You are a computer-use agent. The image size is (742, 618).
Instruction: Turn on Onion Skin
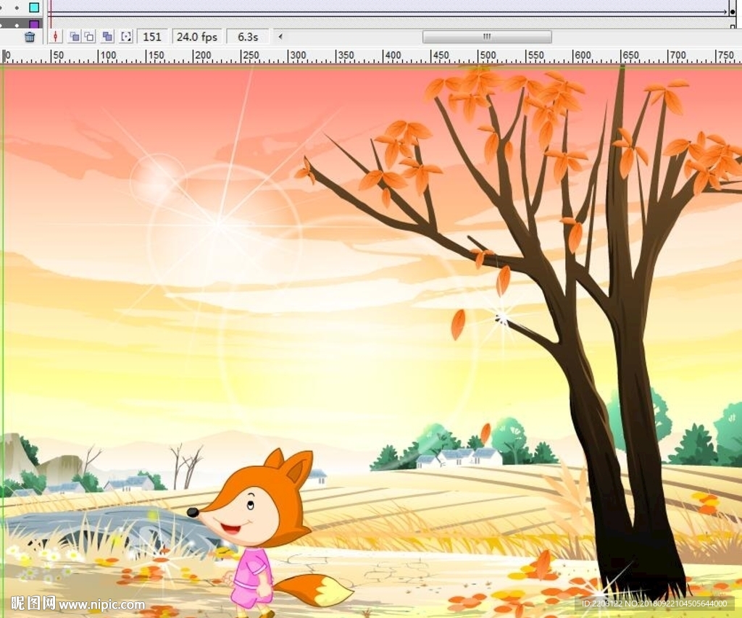tap(75, 36)
